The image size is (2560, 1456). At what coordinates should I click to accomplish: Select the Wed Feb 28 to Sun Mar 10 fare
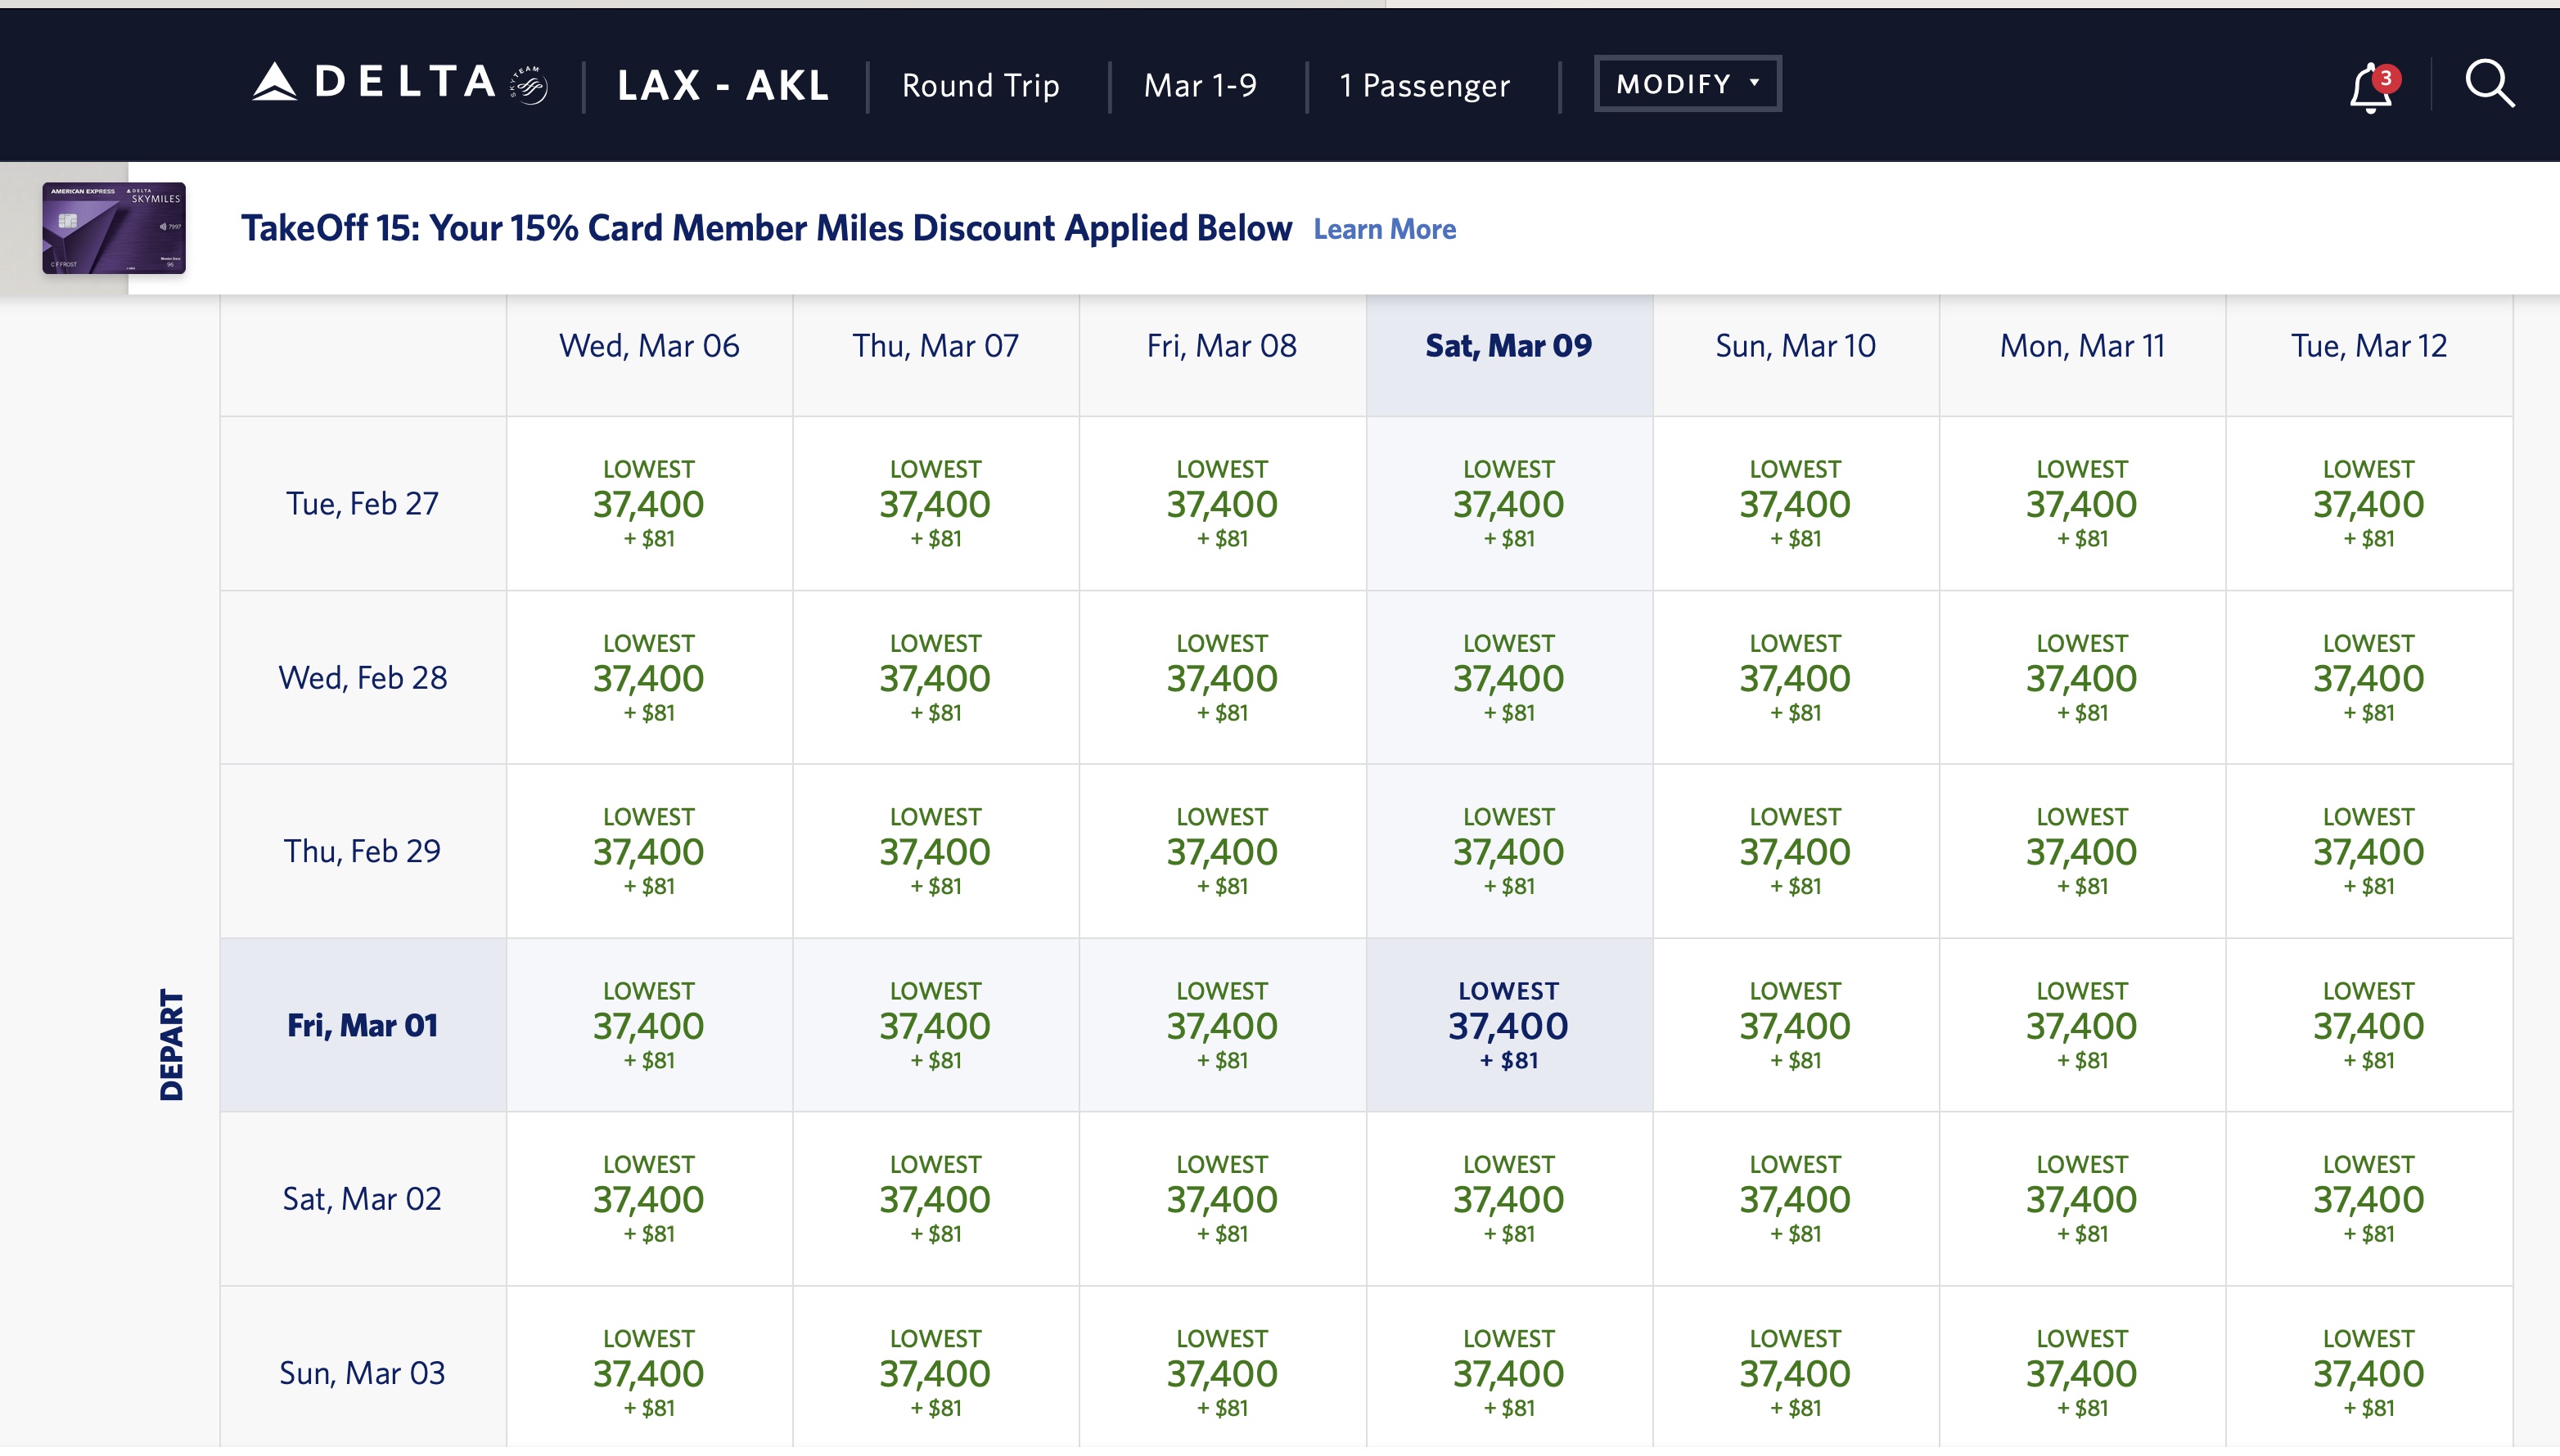click(1794, 677)
